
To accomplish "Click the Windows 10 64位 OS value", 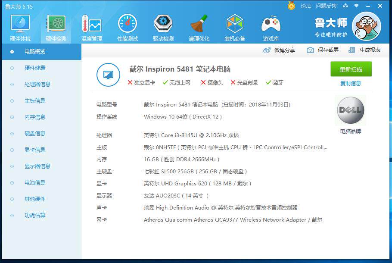I will (183, 117).
